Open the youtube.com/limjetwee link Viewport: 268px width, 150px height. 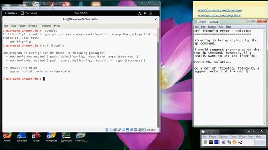click(219, 15)
